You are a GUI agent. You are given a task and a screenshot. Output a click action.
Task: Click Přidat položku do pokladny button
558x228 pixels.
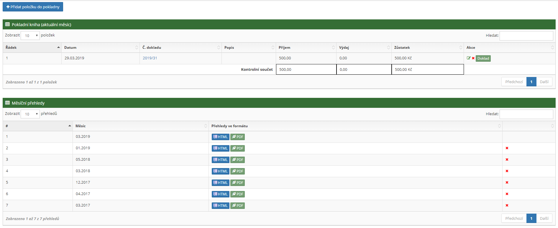click(x=33, y=7)
